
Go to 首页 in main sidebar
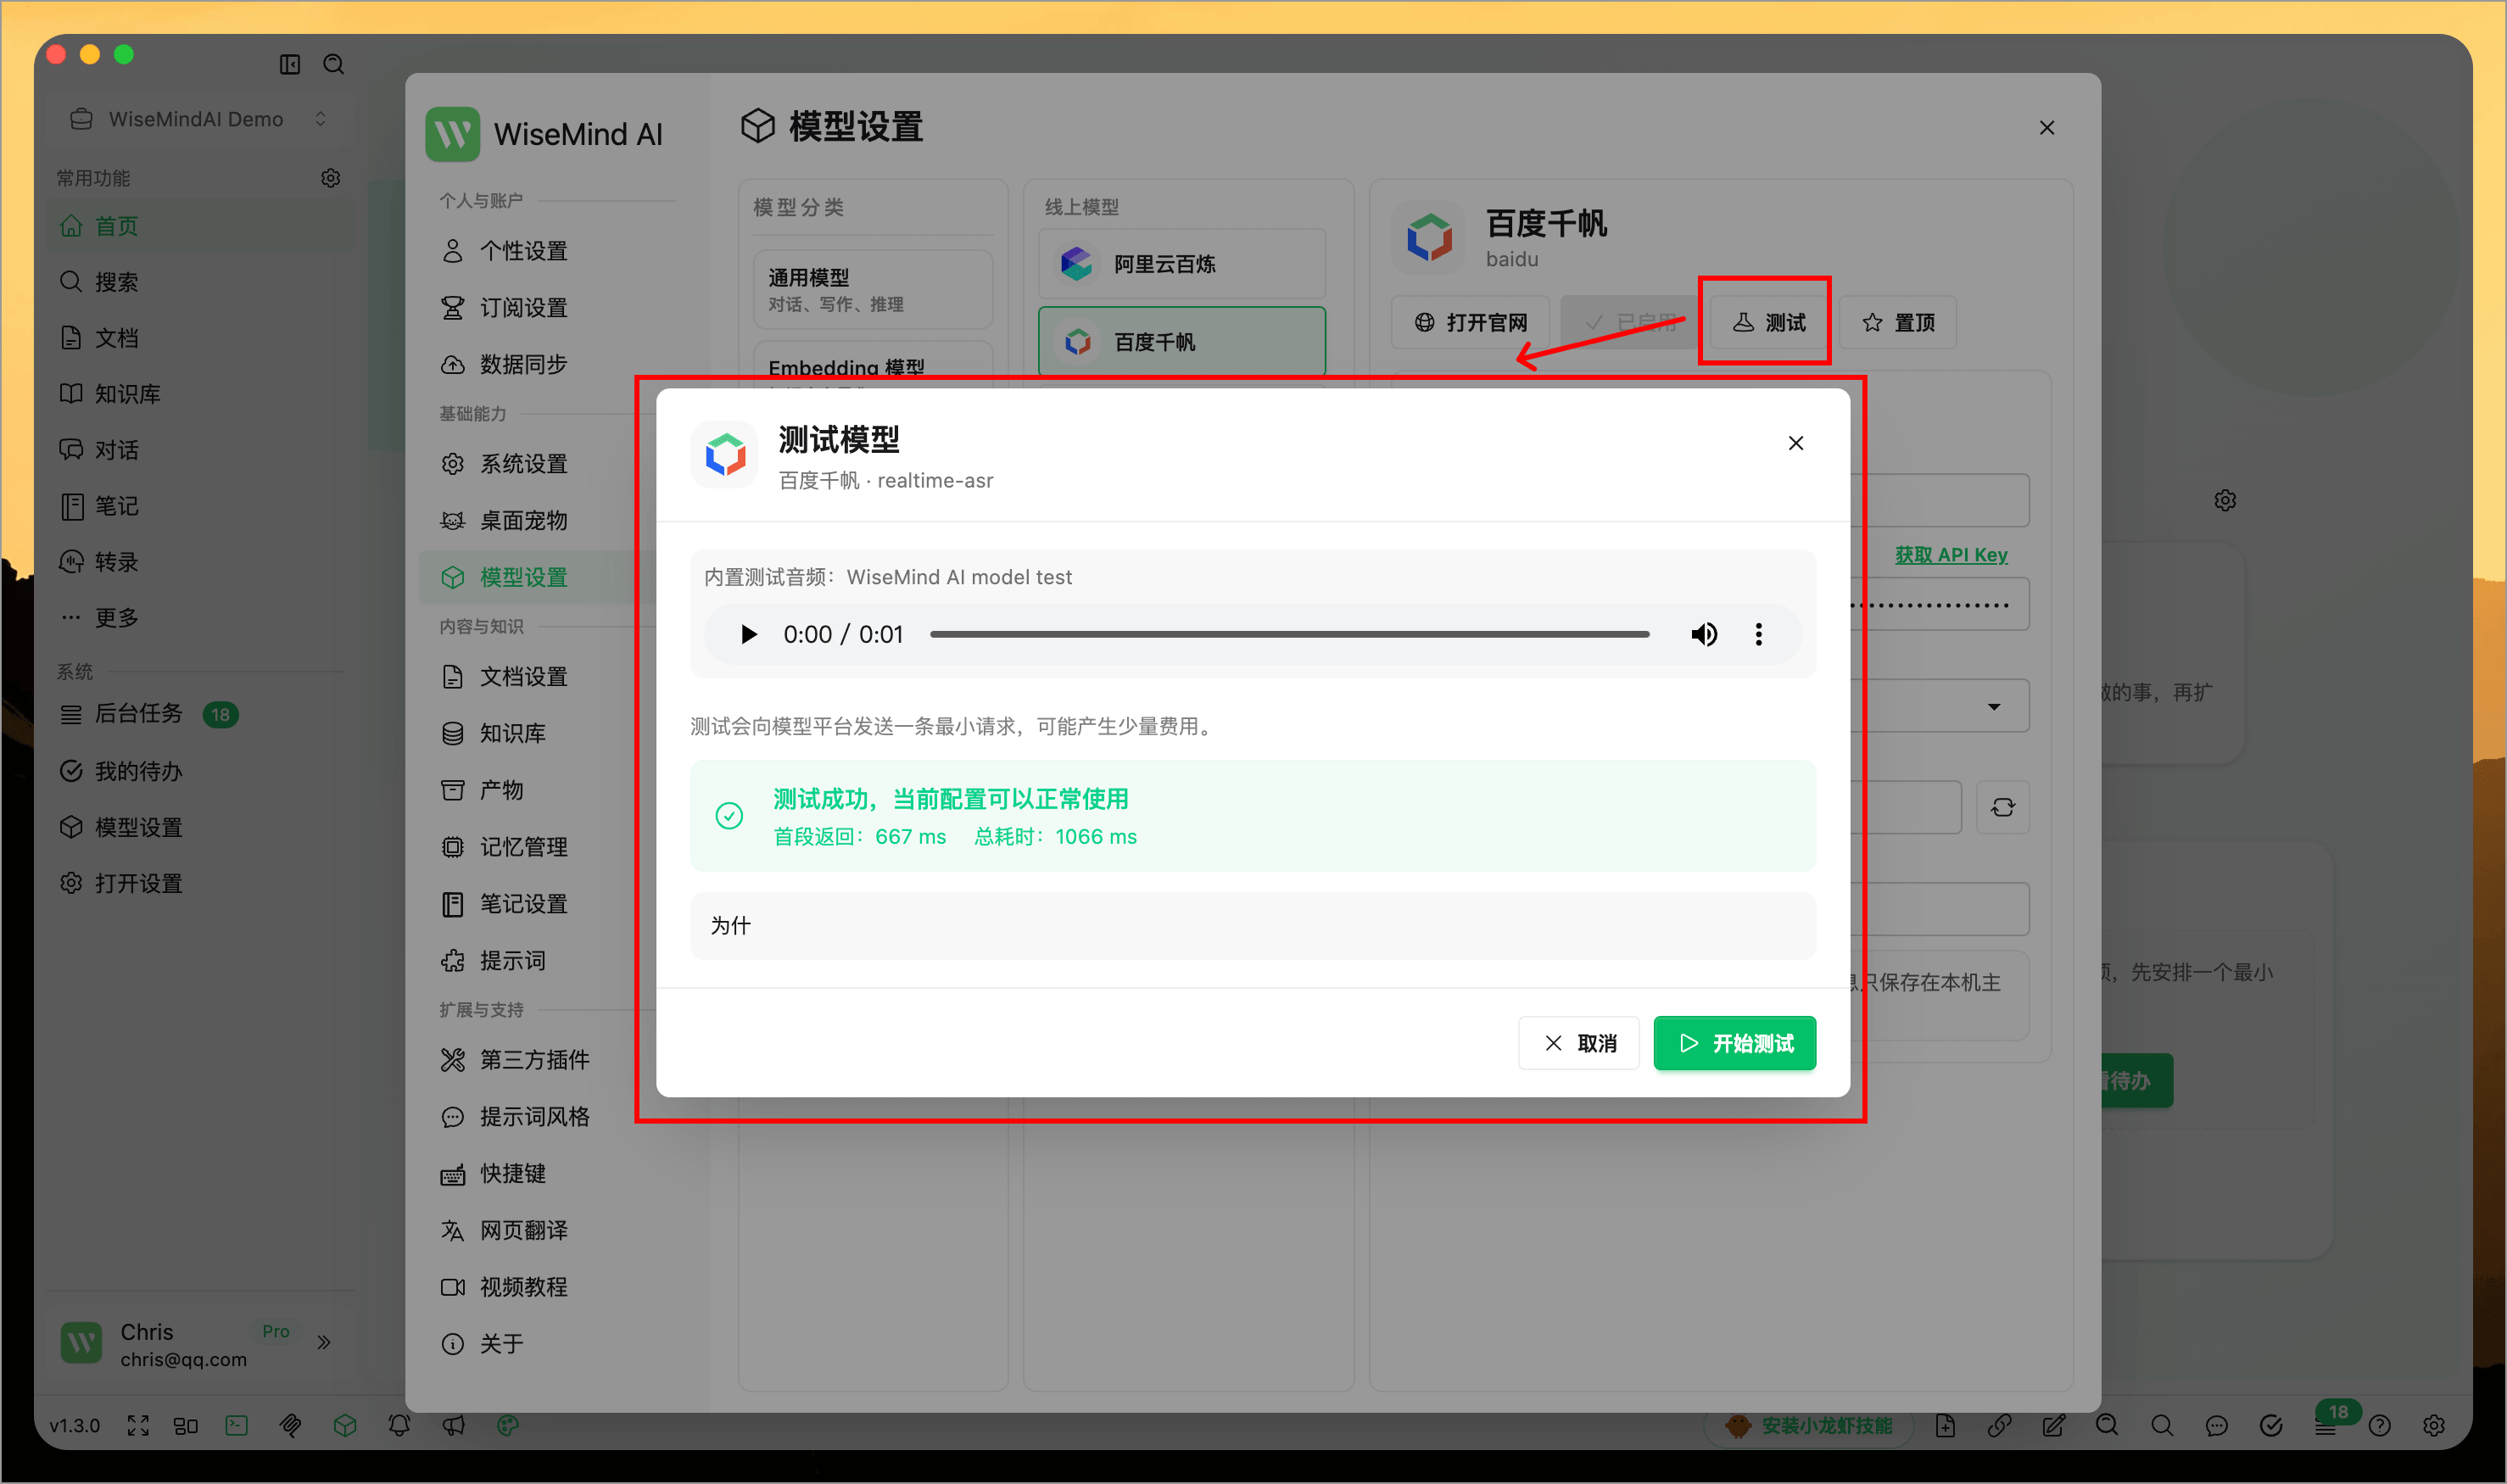click(x=200, y=226)
